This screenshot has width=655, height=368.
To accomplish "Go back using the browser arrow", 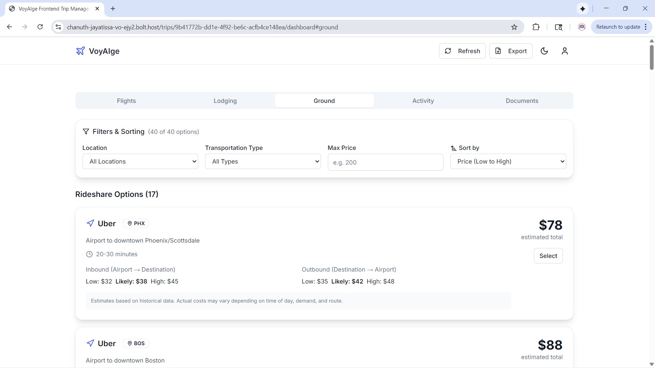I will pos(10,27).
